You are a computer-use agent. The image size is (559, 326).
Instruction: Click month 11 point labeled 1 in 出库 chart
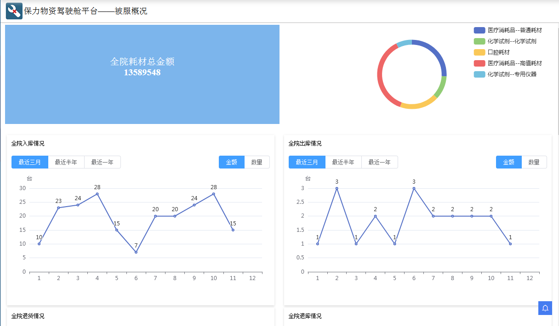point(510,244)
